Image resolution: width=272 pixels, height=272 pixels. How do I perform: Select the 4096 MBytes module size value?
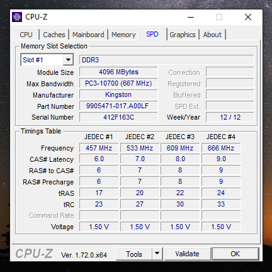(x=118, y=72)
